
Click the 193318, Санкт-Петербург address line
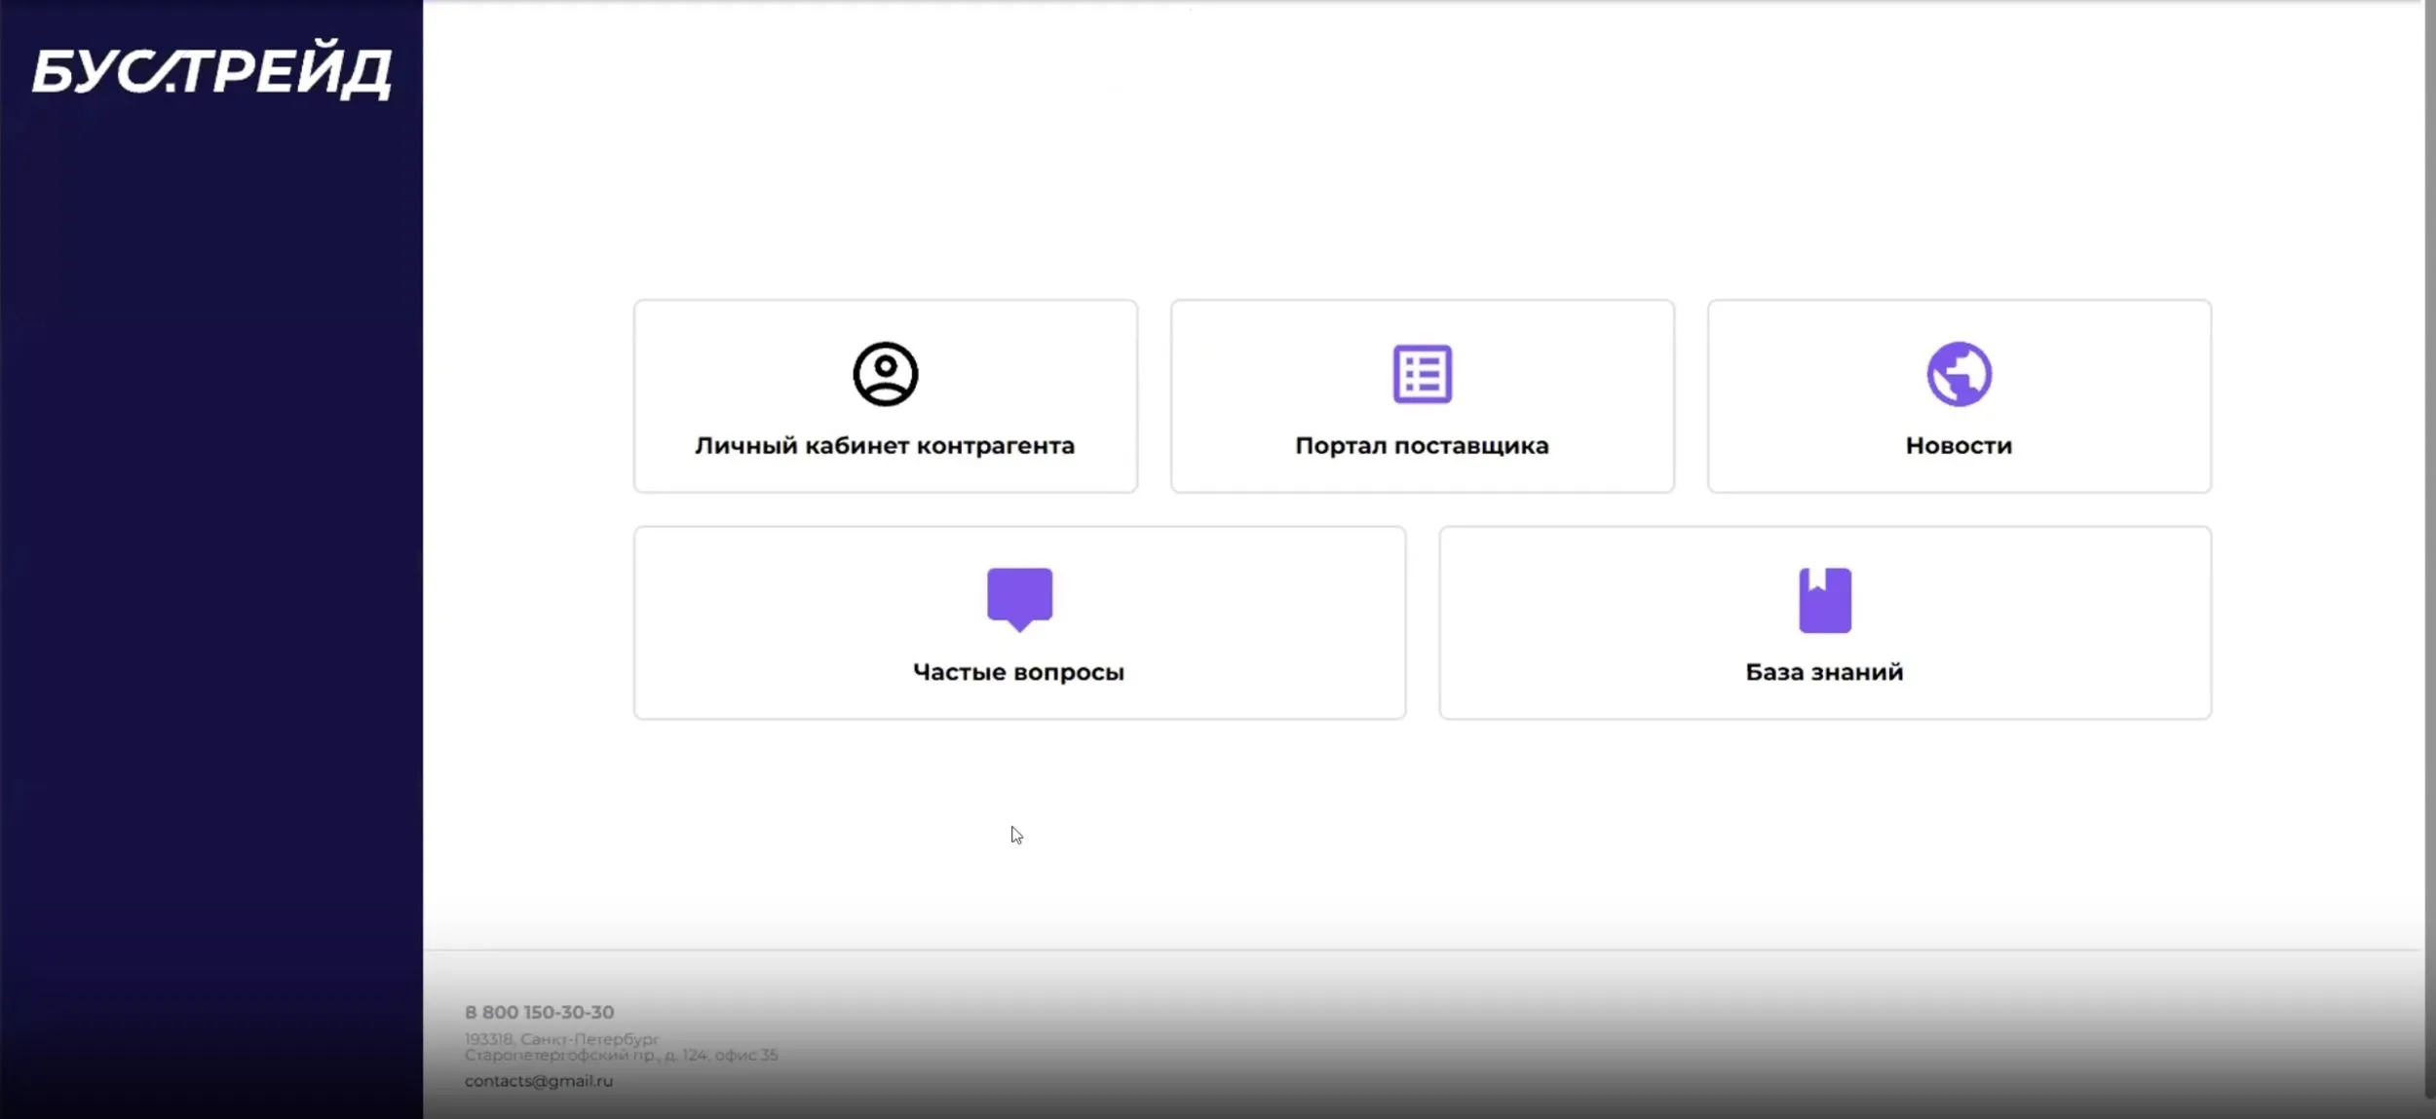561,1039
